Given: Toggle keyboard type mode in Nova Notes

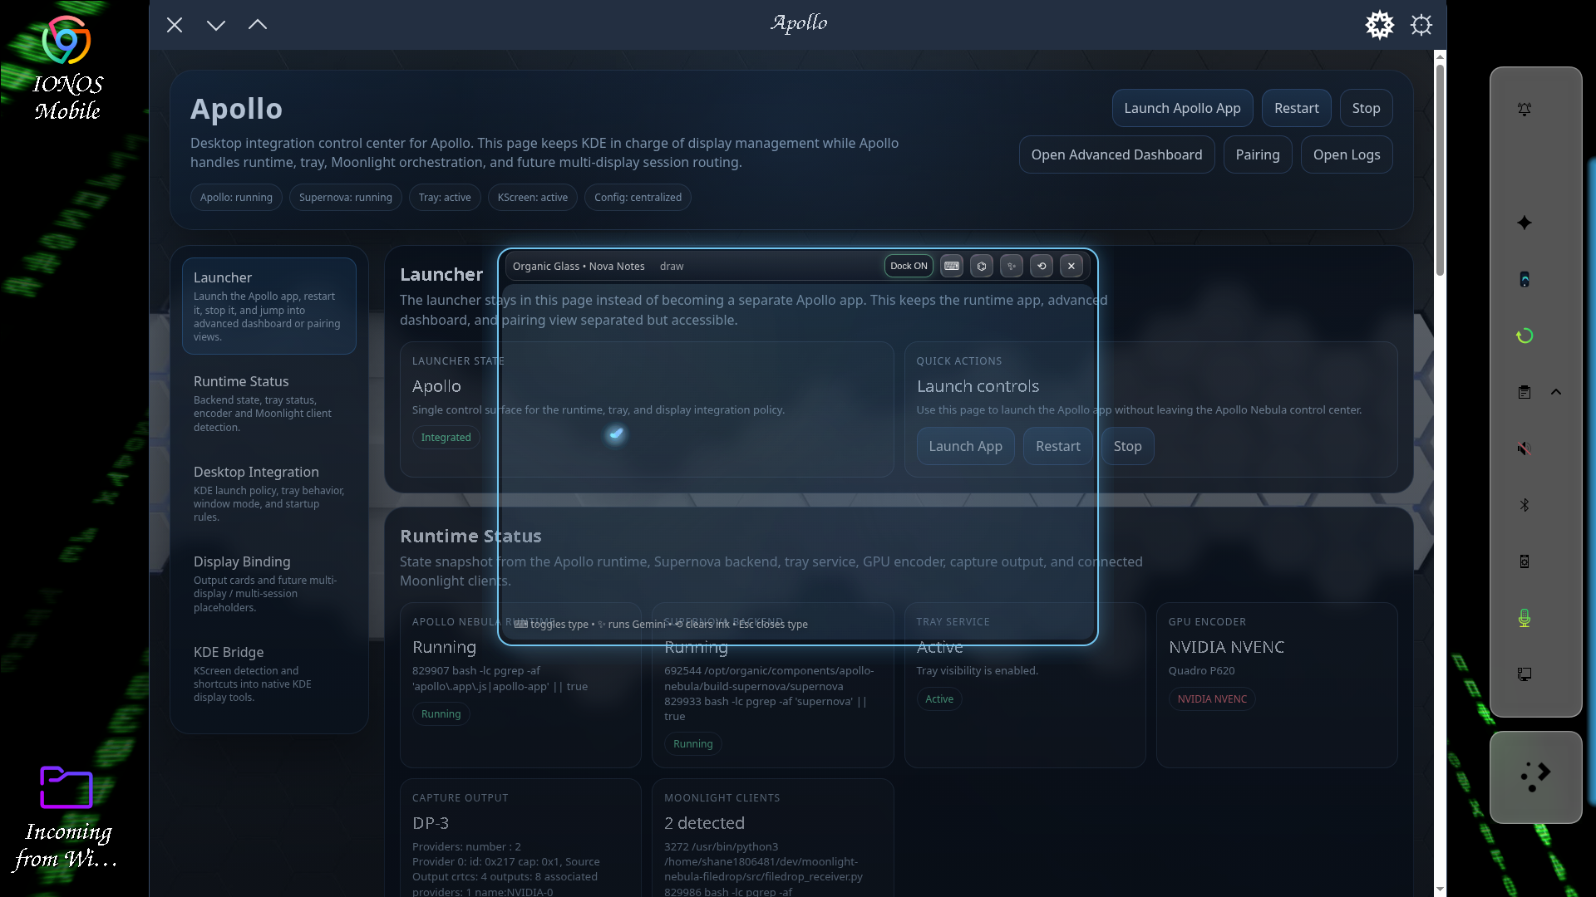Looking at the screenshot, I should [x=952, y=266].
